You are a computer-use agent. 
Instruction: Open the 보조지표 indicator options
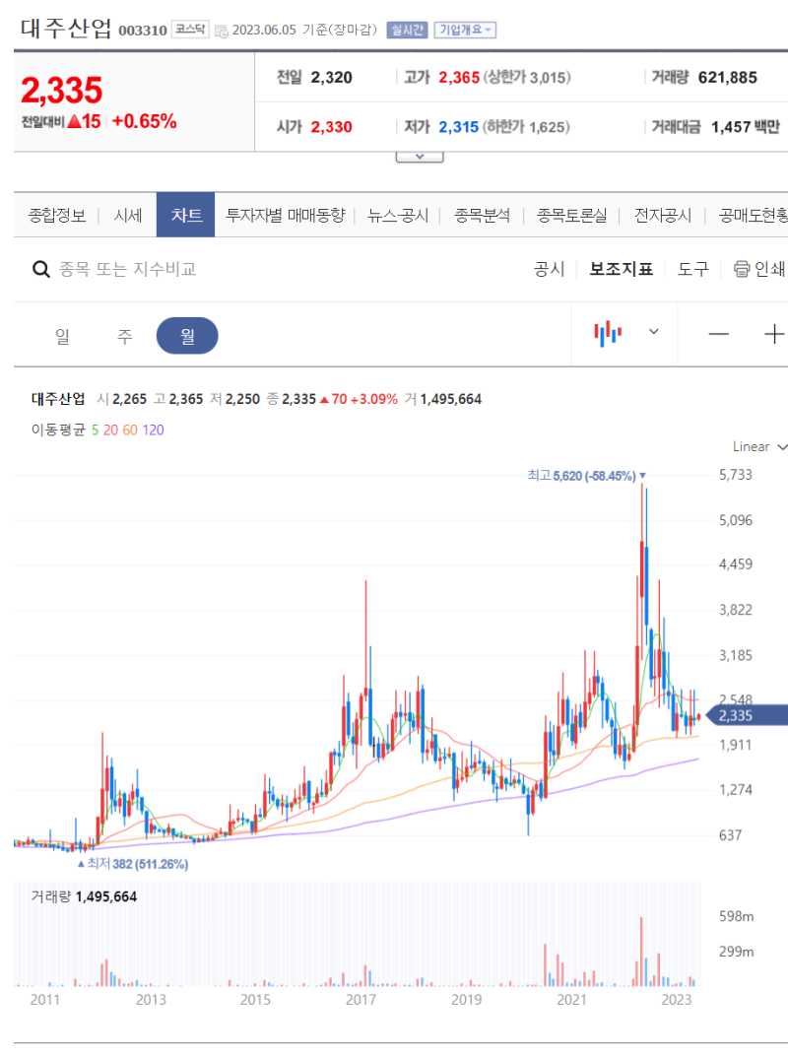620,268
